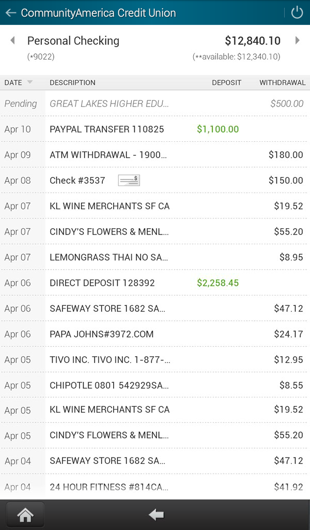Tap the bottom bar back arrow

click(156, 514)
